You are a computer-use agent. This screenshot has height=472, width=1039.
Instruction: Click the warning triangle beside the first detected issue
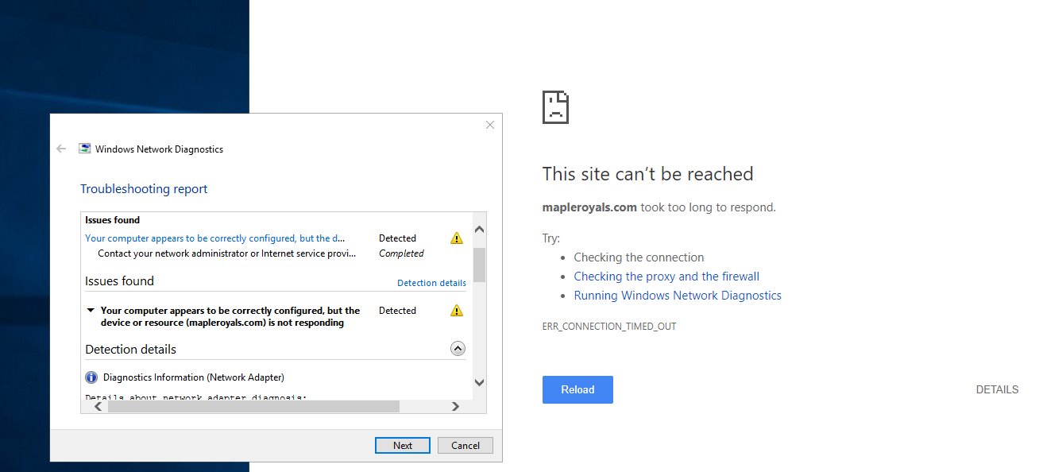pyautogui.click(x=456, y=238)
